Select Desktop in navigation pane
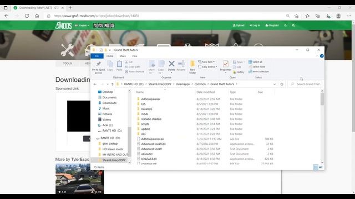 (x=108, y=92)
